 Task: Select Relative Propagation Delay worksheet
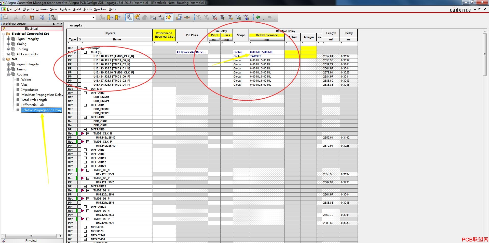tap(41, 110)
